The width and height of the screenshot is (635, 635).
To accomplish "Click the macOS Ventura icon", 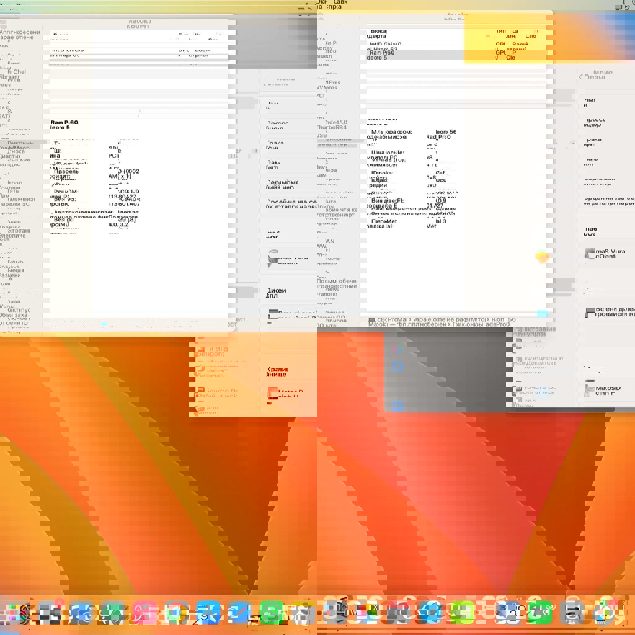I will pos(590,254).
